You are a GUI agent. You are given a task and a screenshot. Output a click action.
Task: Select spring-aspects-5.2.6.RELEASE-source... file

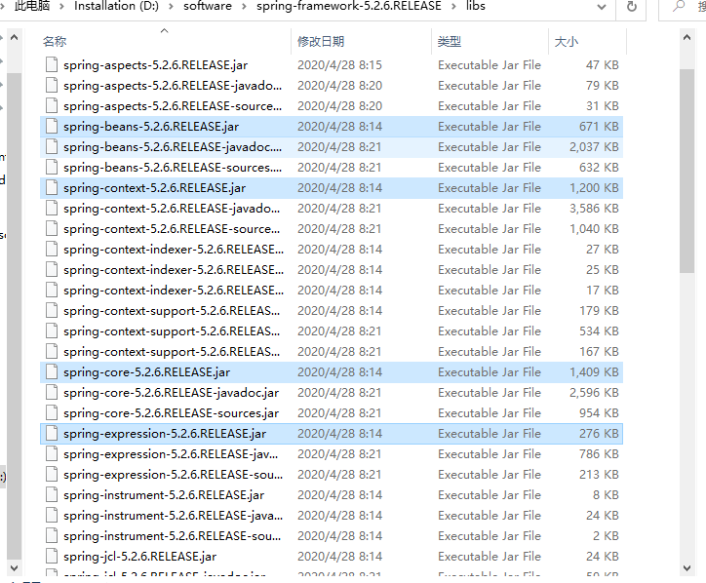pos(332,106)
